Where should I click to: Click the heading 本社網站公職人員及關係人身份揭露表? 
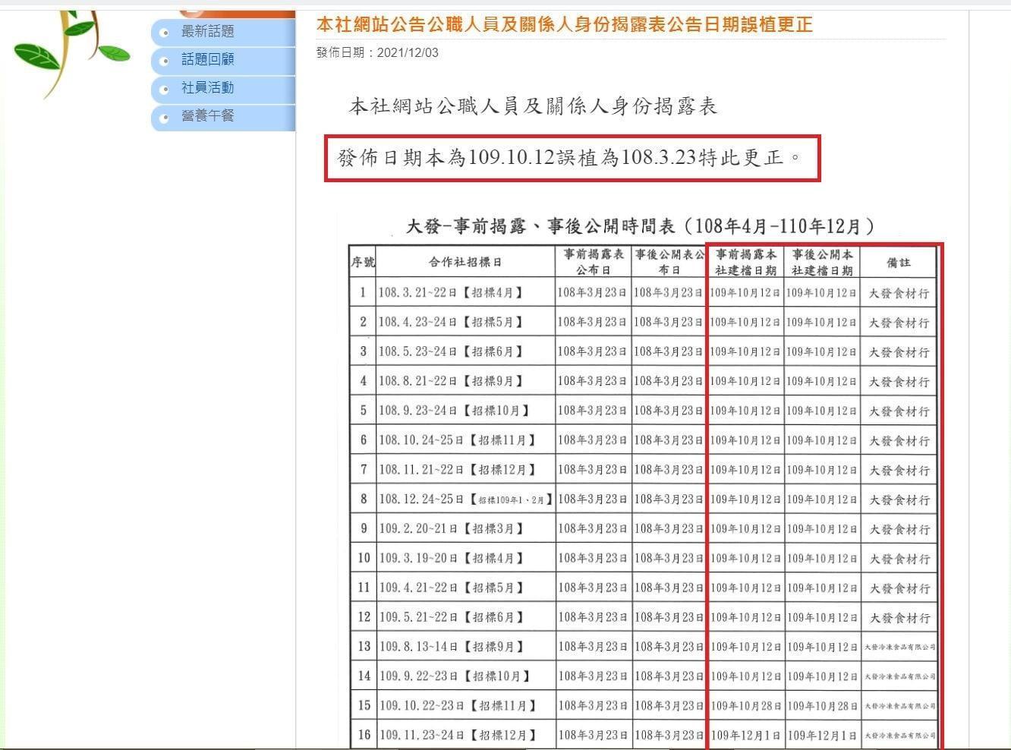pyautogui.click(x=533, y=106)
